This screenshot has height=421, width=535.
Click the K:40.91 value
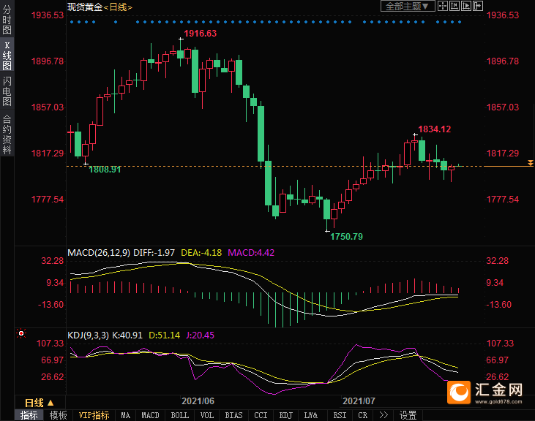(x=127, y=335)
